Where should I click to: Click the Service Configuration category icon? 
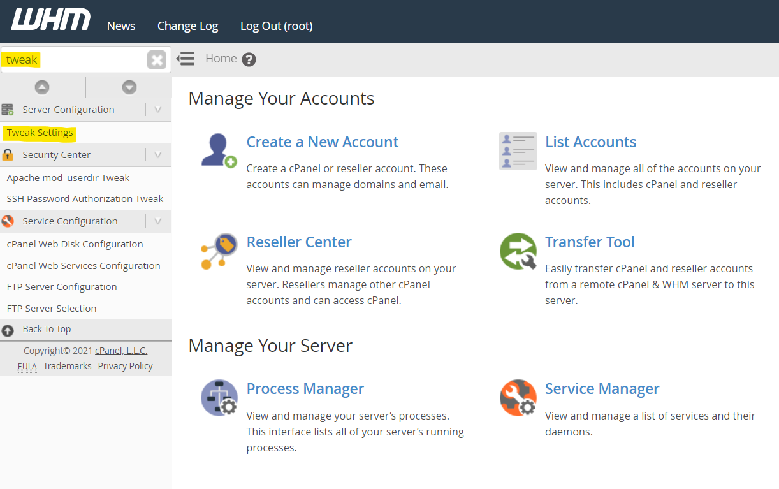tap(8, 221)
